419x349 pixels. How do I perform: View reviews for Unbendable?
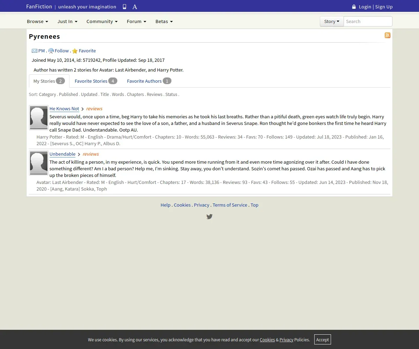coord(91,154)
